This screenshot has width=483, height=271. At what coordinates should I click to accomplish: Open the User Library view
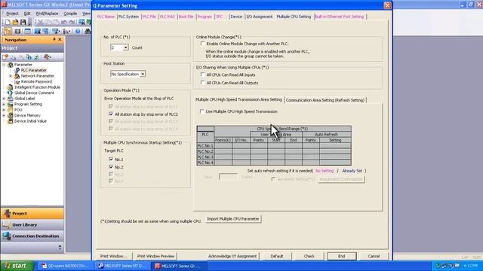click(32, 225)
